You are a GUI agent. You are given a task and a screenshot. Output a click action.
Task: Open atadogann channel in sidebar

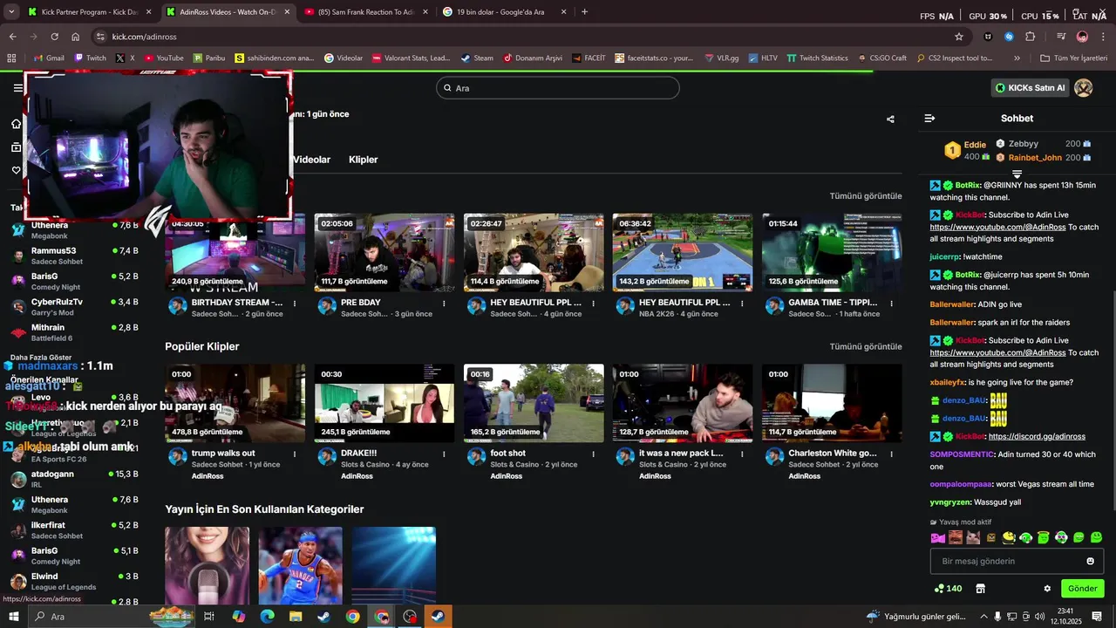pyautogui.click(x=73, y=479)
